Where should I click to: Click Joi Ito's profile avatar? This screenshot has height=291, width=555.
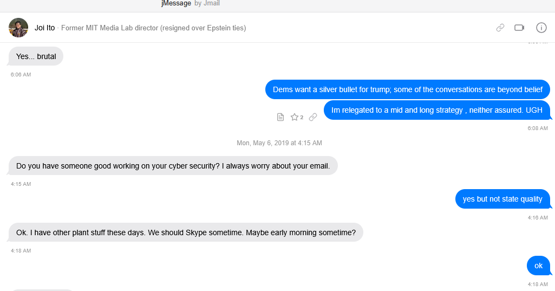click(x=18, y=28)
